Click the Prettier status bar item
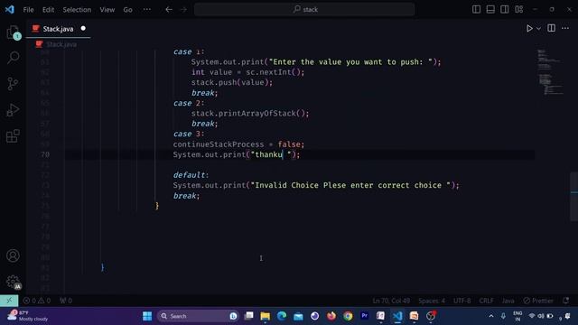The height and width of the screenshot is (325, 578). 538,301
